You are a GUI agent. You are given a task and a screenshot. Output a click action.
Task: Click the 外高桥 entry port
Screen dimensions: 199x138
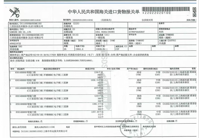pyautogui.click(x=162, y=43)
